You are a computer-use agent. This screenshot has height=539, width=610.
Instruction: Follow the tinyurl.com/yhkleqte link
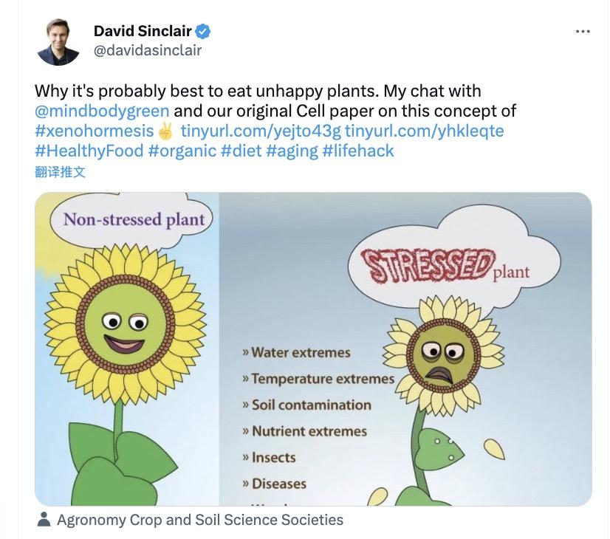coord(425,131)
